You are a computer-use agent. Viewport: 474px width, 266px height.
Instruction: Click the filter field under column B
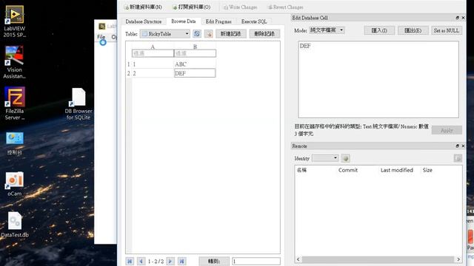click(x=195, y=53)
